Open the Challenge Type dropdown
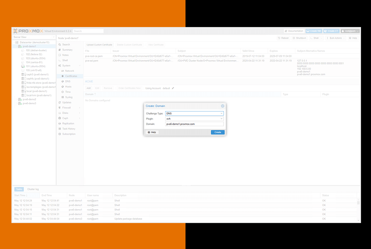This screenshot has height=249, width=371. pyautogui.click(x=221, y=113)
